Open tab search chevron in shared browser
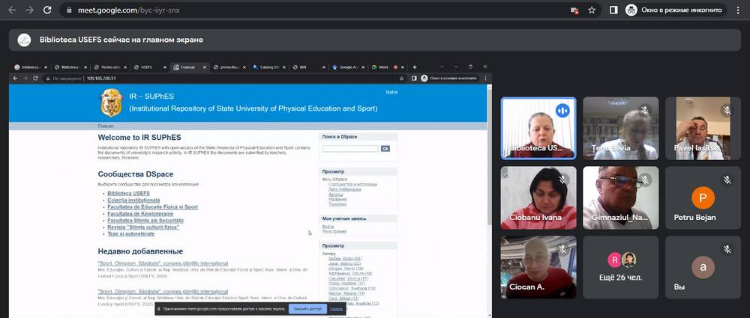The image size is (750, 318). (442, 67)
